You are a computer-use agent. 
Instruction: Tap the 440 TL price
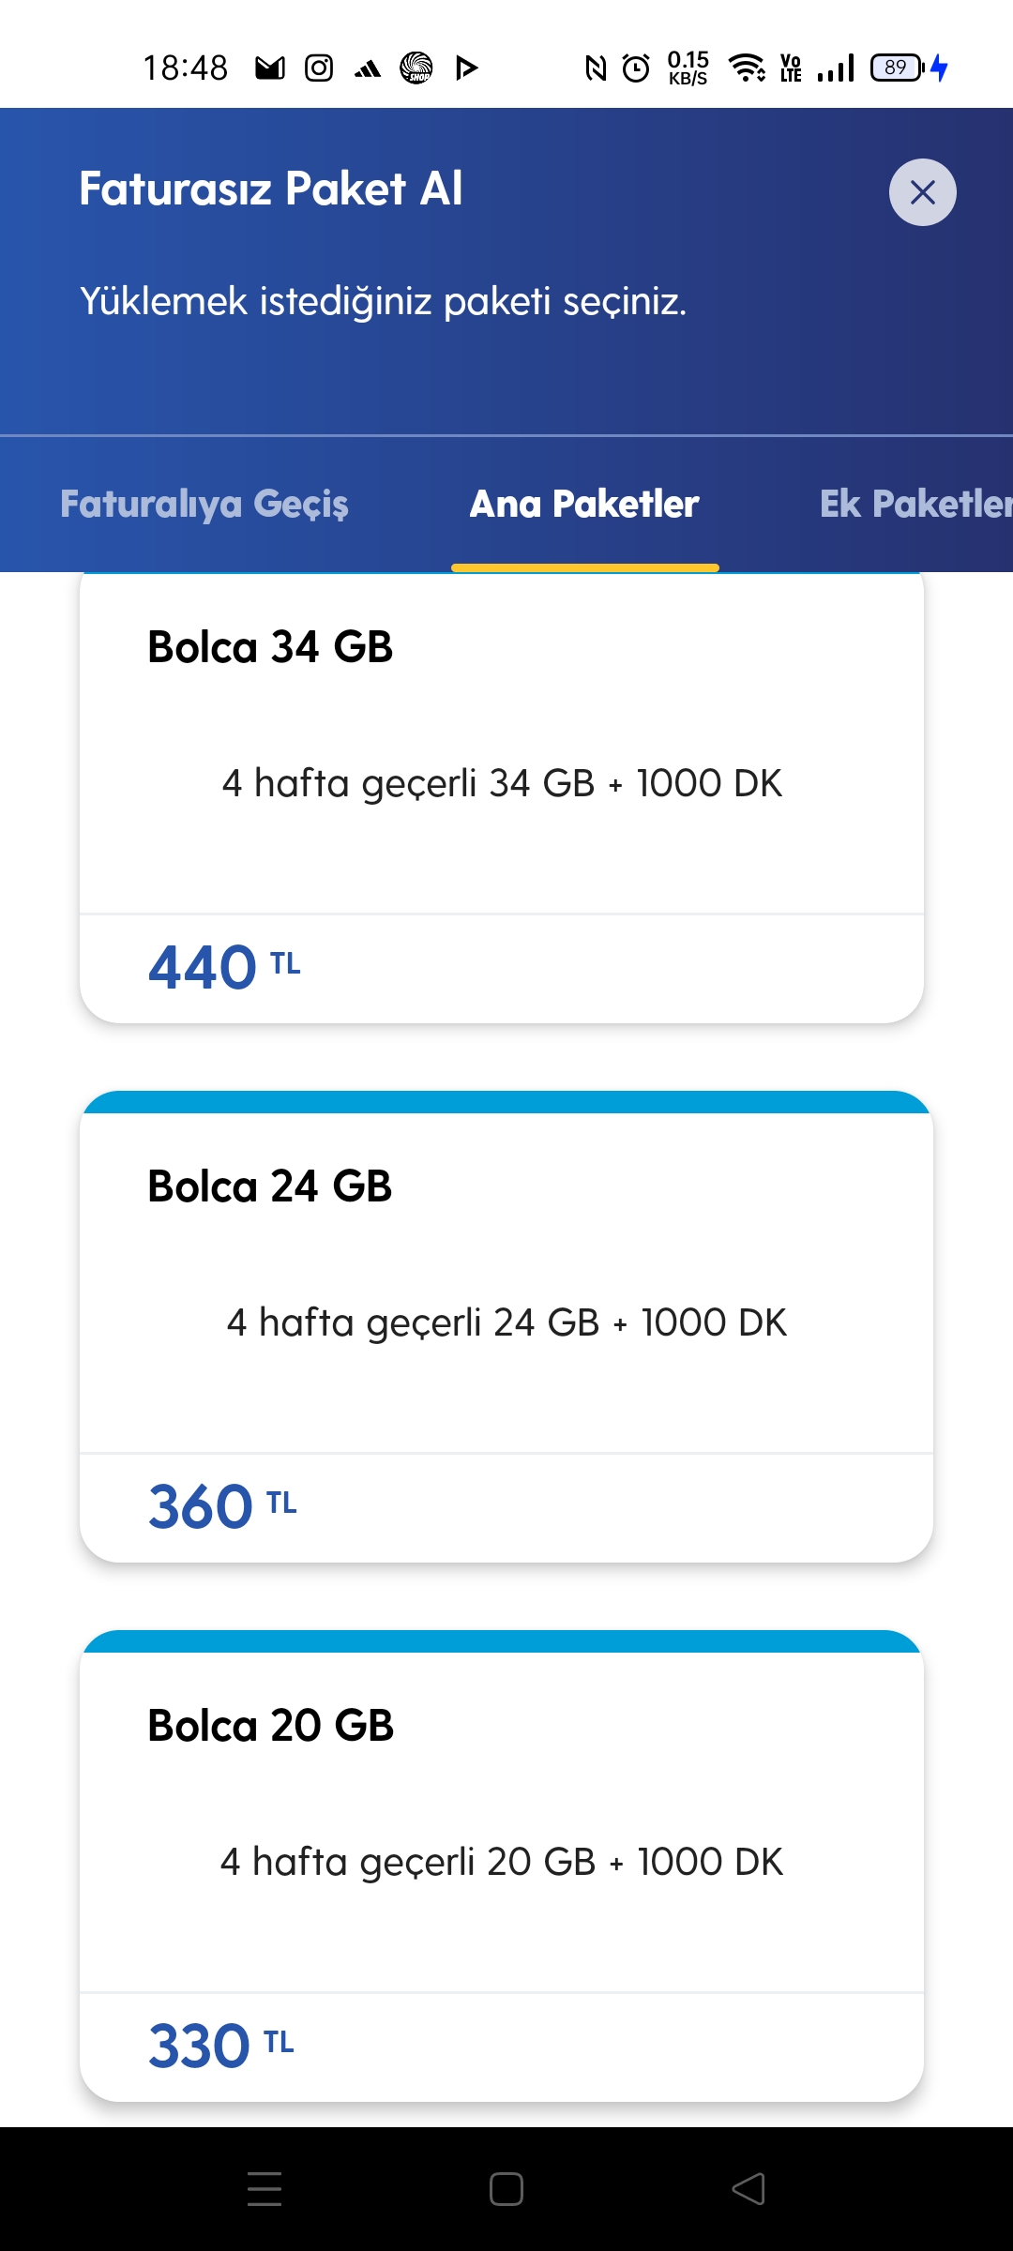(x=224, y=967)
